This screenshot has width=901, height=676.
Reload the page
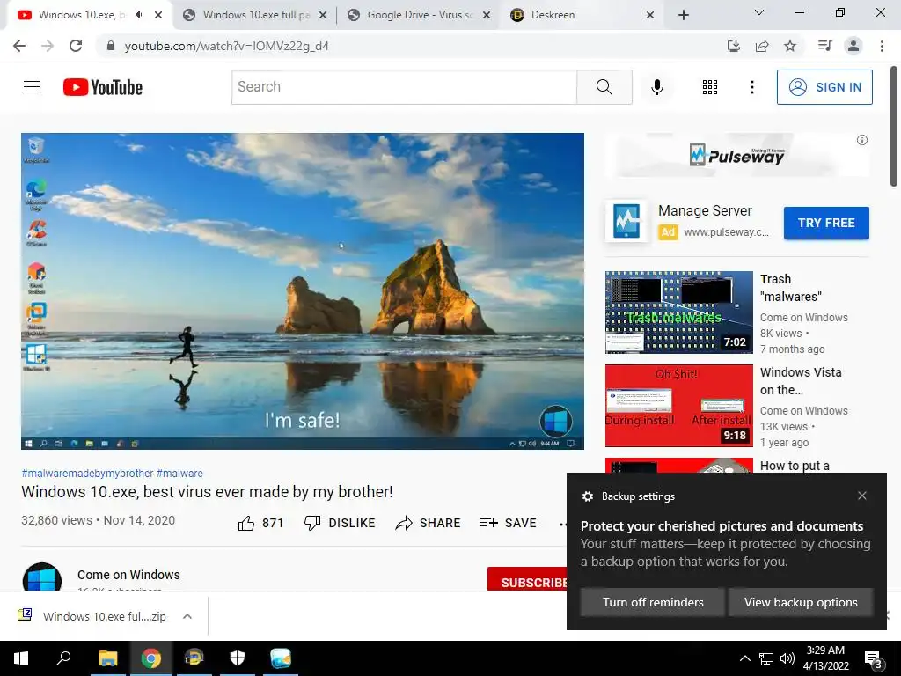point(76,46)
